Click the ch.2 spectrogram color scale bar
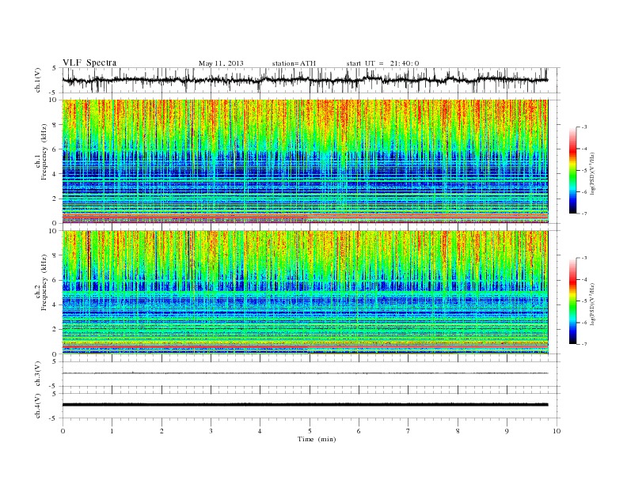 pos(573,301)
